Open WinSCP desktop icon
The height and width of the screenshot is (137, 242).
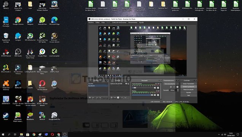(x=42, y=116)
